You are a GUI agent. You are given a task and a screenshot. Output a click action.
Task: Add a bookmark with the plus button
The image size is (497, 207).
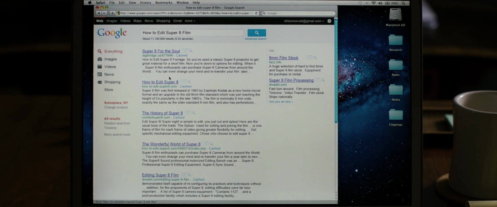coord(112,13)
